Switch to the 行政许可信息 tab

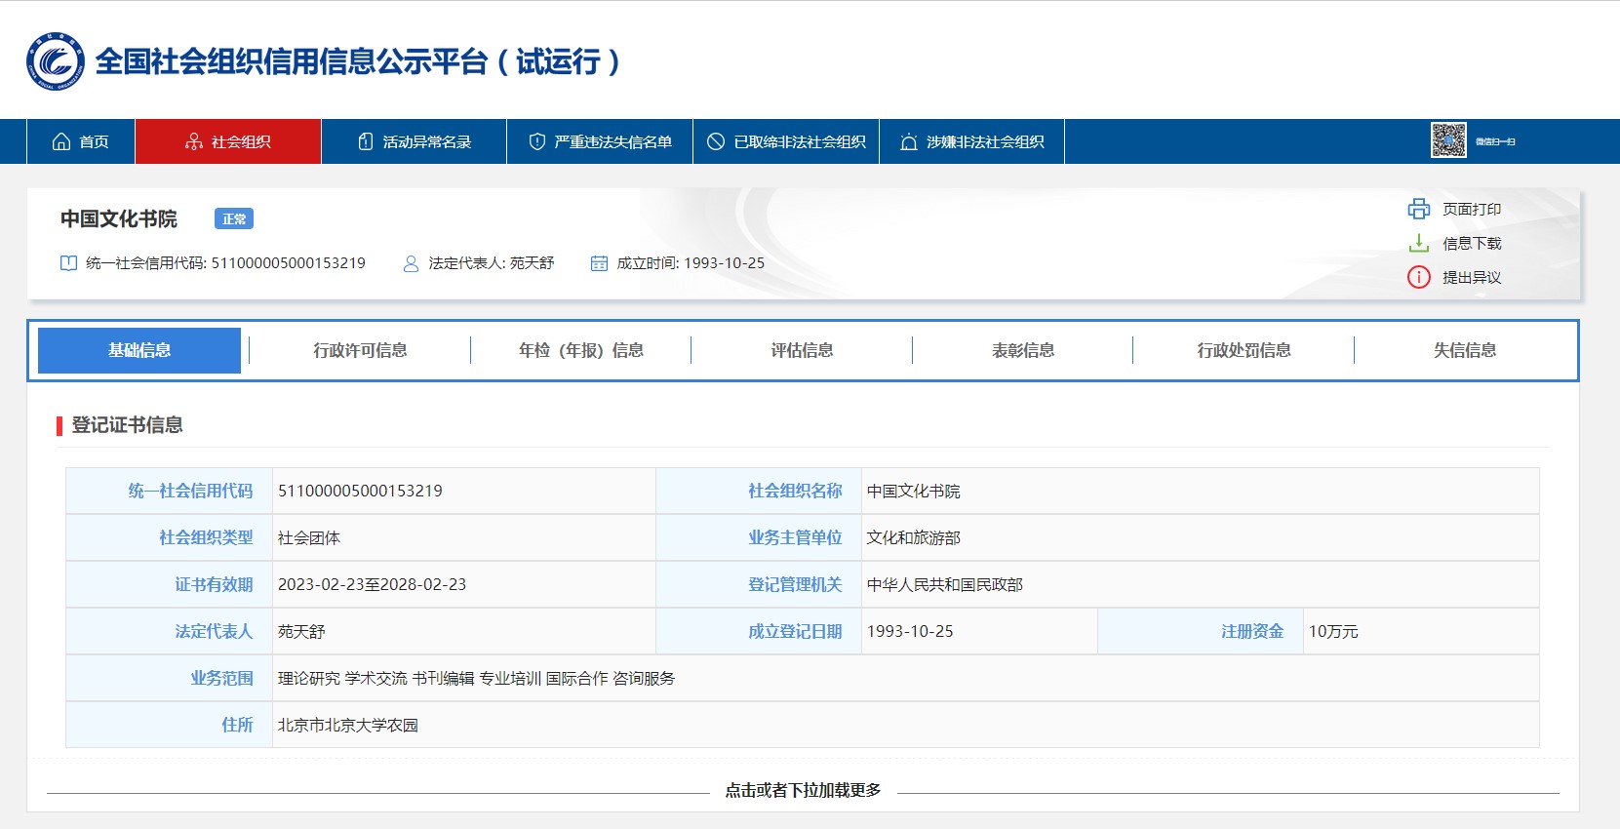[360, 350]
